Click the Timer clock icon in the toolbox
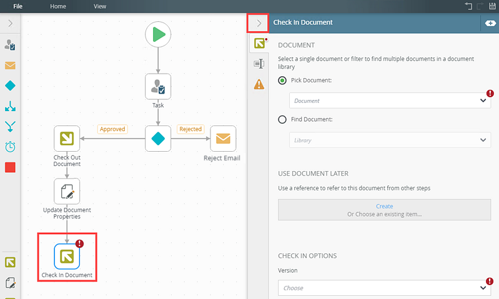Screen dimensions: 499x299 point(10,147)
